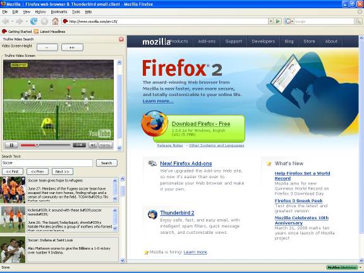The width and height of the screenshot is (364, 273).
Task: Click the Download Firefox - Free button
Action: click(x=201, y=124)
